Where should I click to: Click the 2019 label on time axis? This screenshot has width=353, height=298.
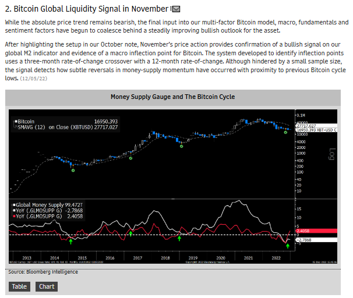pos(193,258)
